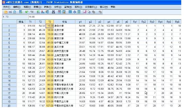This screenshot has width=186, height=111.
Task: Open the 数据(D) menu
Action: point(37,7)
